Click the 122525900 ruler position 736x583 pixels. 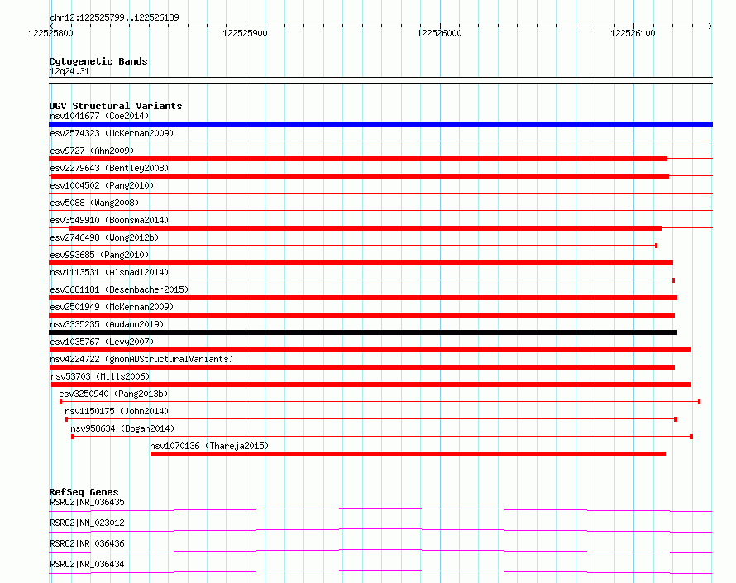point(245,33)
